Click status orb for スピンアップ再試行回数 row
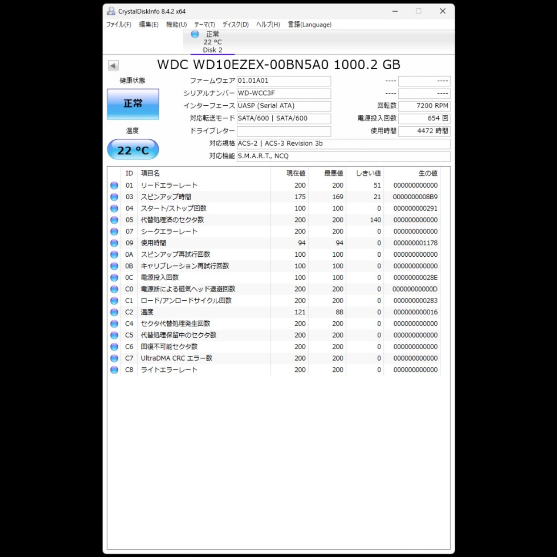This screenshot has height=557, width=557. point(114,255)
